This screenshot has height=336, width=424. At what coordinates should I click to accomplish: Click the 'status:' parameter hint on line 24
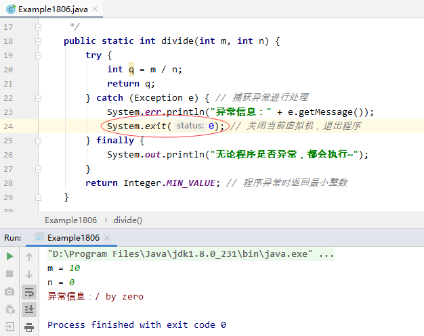point(190,126)
